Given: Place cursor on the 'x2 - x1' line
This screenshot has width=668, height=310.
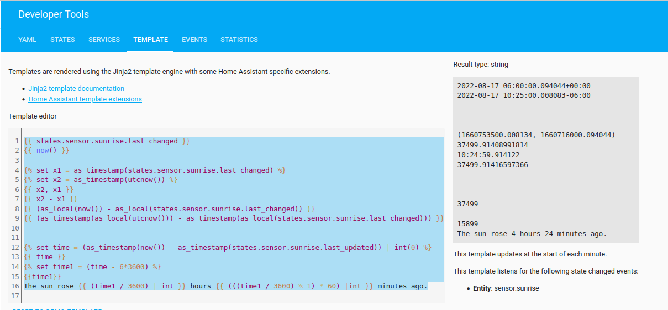Looking at the screenshot, I should coord(51,199).
